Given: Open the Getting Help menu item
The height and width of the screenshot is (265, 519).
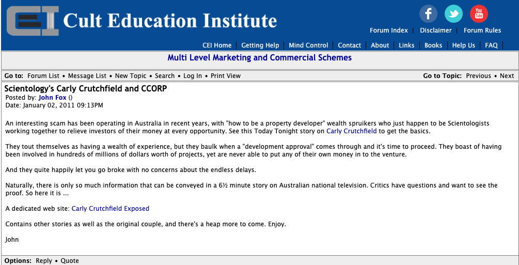Looking at the screenshot, I should point(260,45).
